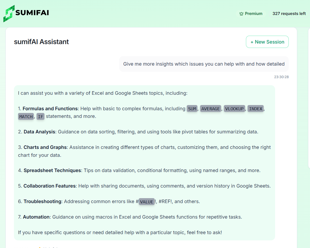Click the SUMIFAI brand name text
310x248 pixels.
tap(32, 13)
